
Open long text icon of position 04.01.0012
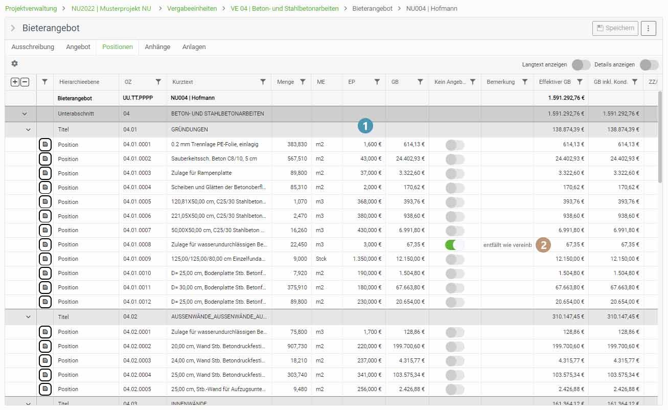pyautogui.click(x=45, y=302)
